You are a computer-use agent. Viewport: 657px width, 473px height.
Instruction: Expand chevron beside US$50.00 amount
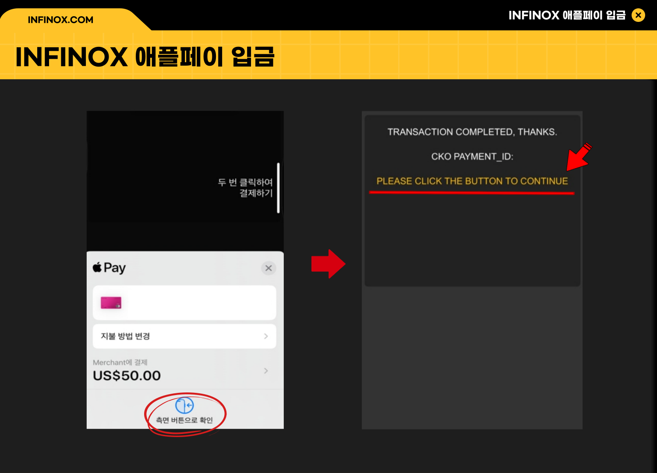tap(266, 371)
